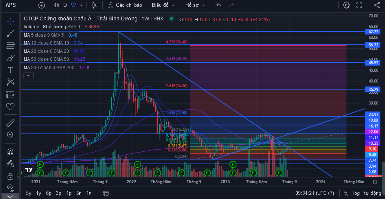
Task: Click the APS symbol search
Action: point(11,5)
